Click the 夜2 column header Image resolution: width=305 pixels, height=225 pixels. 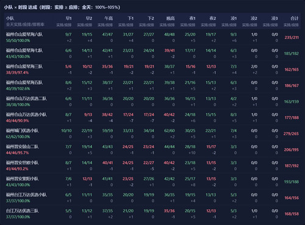click(x=213, y=18)
